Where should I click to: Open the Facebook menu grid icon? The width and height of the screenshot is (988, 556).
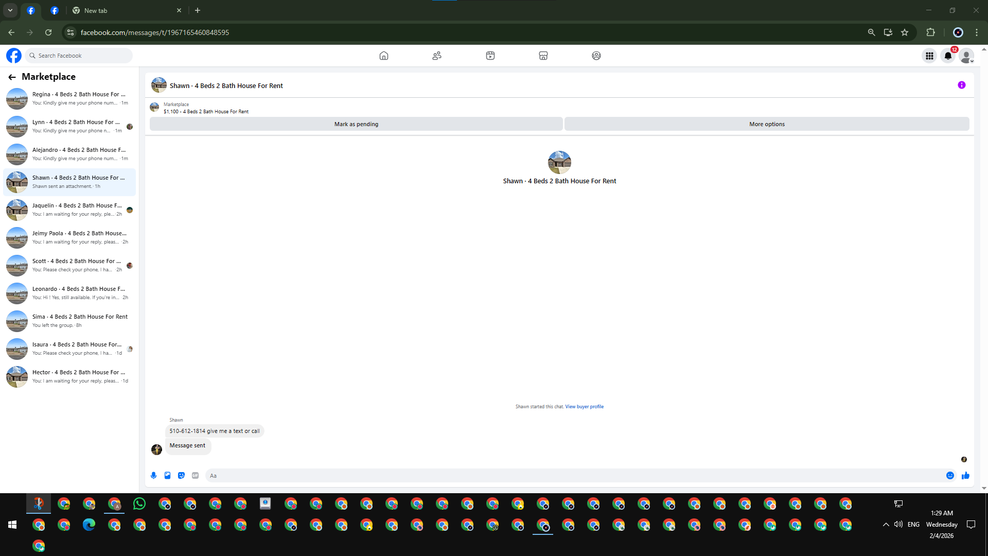tap(929, 56)
